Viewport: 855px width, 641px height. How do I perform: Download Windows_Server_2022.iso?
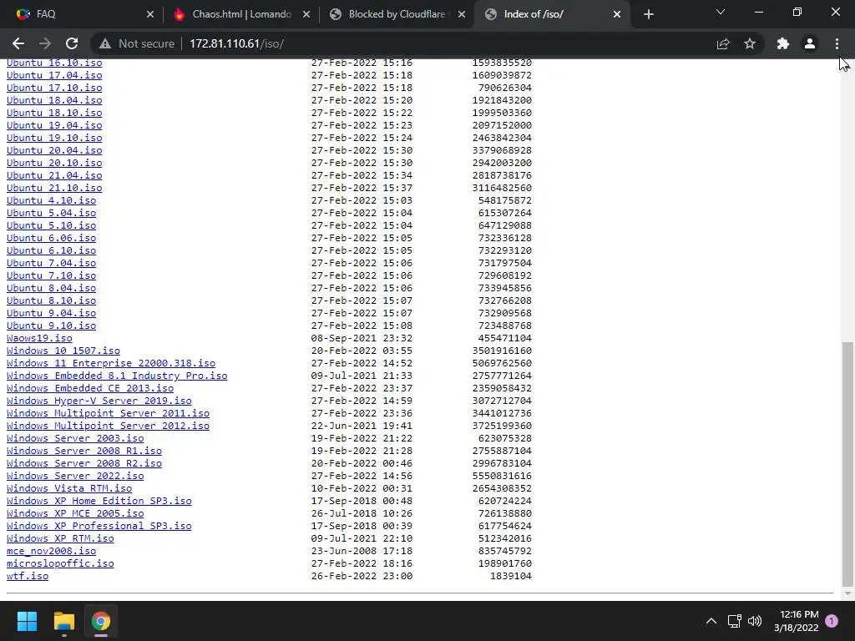coord(75,477)
